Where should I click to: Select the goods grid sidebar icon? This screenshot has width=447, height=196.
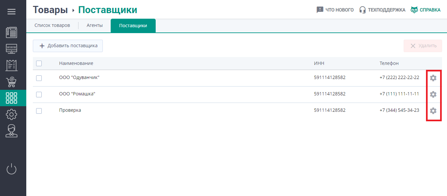pyautogui.click(x=11, y=98)
